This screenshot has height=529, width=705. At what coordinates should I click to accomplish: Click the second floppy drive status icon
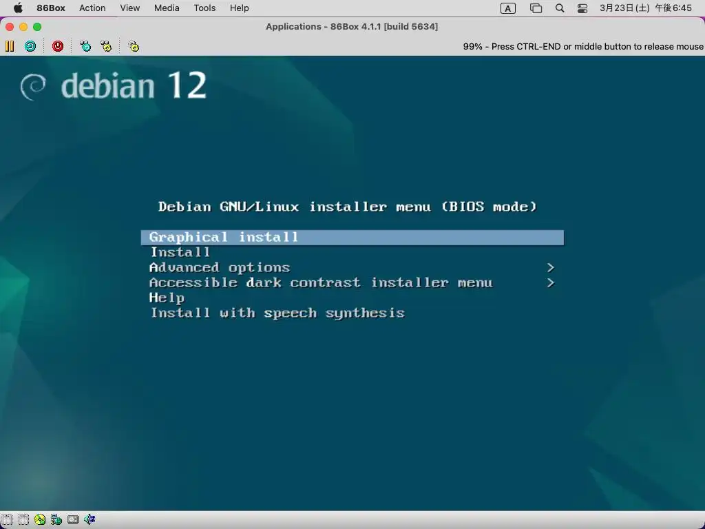[x=23, y=519]
